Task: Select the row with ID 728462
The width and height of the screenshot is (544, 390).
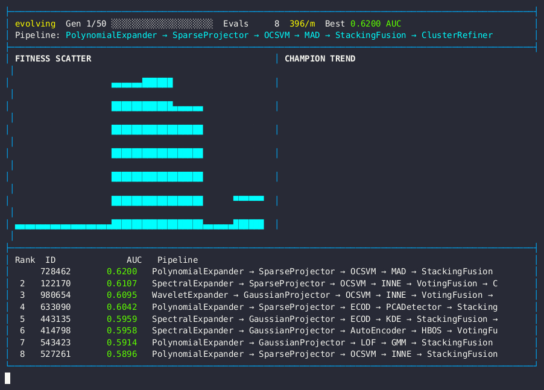Action: (271, 271)
